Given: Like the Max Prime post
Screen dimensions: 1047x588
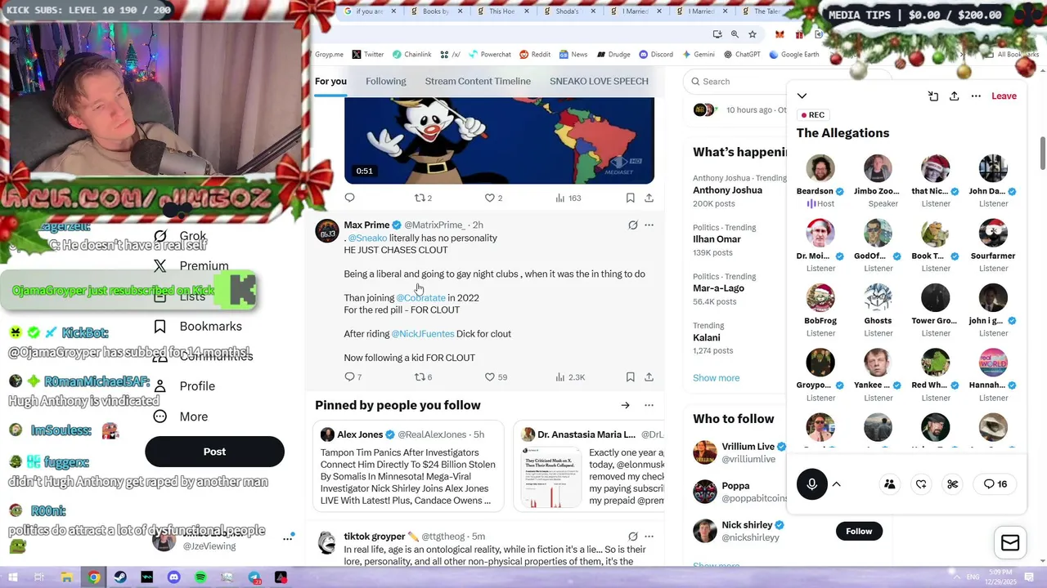Looking at the screenshot, I should [x=490, y=377].
